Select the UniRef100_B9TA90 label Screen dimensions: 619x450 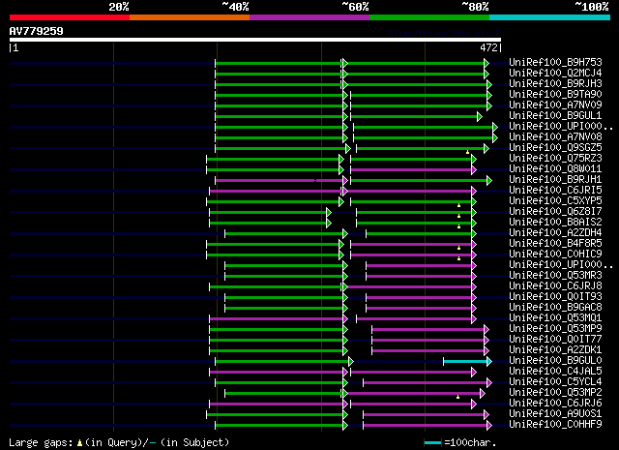[555, 95]
